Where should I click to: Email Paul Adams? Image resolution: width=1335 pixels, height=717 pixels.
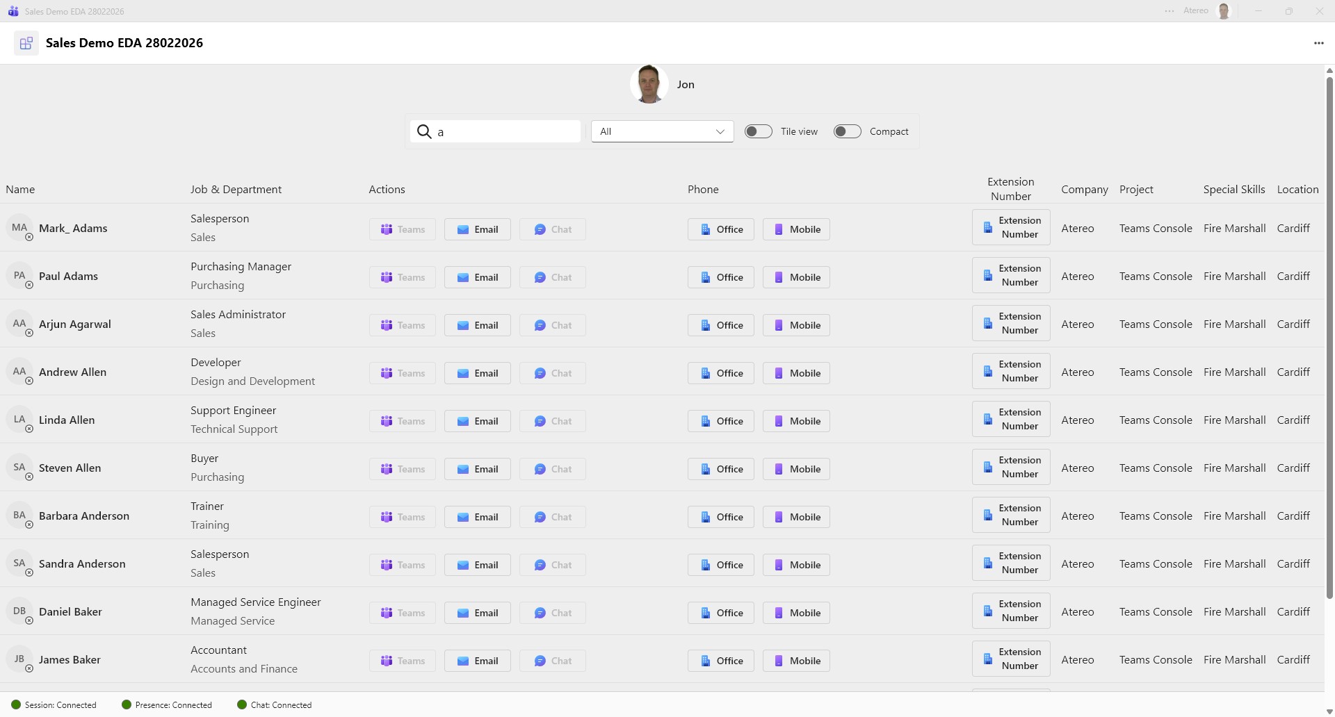(477, 277)
